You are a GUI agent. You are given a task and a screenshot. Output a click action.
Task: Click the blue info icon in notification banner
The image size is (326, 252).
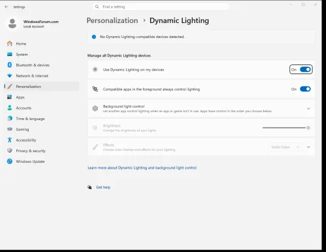click(94, 37)
